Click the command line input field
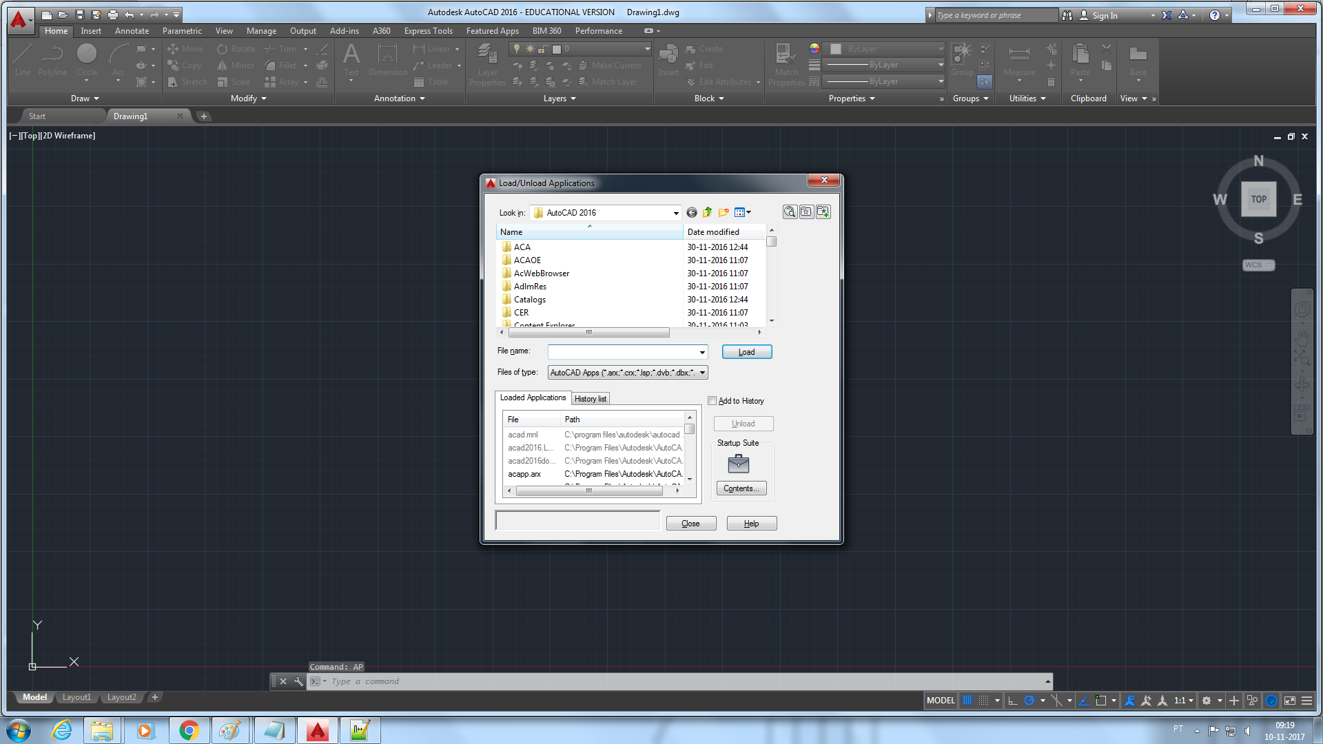 click(x=686, y=681)
